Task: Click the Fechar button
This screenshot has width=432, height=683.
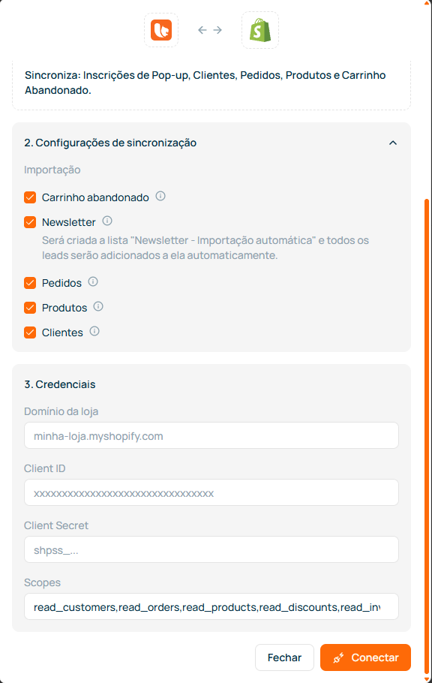Action: point(284,657)
